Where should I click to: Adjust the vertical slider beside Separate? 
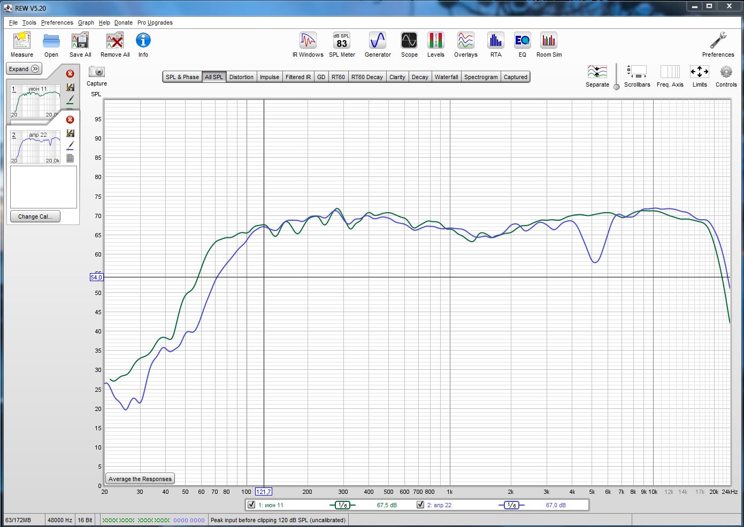coord(616,86)
